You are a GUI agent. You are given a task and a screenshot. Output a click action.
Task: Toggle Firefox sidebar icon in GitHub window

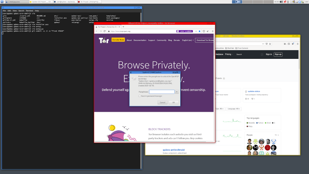pyautogui.click(x=289, y=44)
